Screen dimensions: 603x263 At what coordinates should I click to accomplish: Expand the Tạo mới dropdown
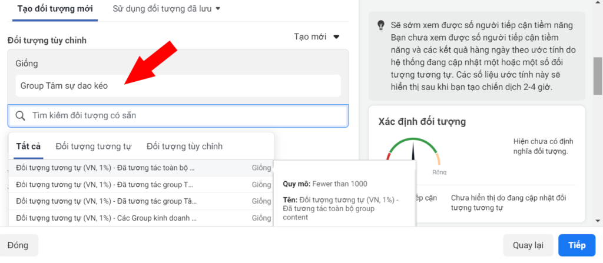(317, 37)
